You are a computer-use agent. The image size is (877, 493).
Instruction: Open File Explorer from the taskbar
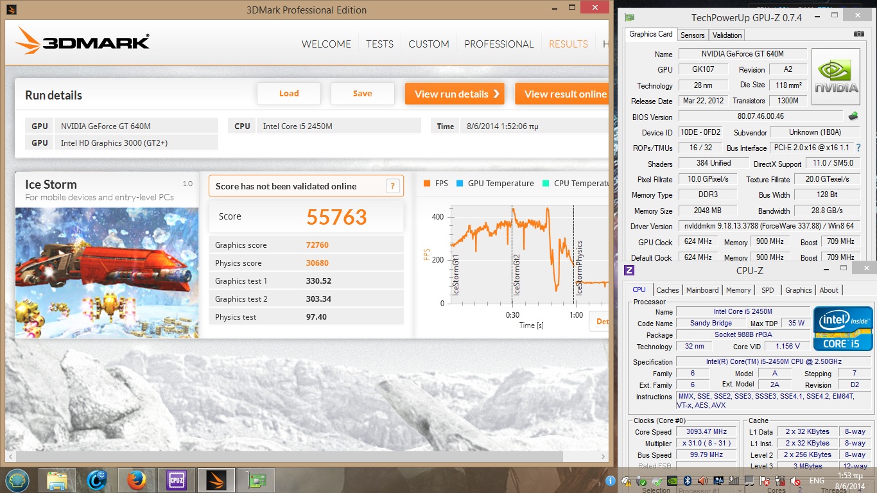[x=57, y=480]
